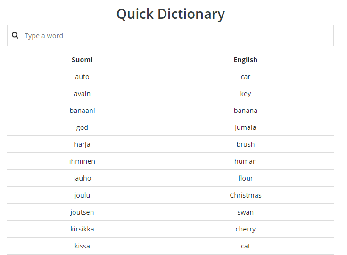
Task: Focus the 'Type a word' search field
Action: [x=174, y=36]
